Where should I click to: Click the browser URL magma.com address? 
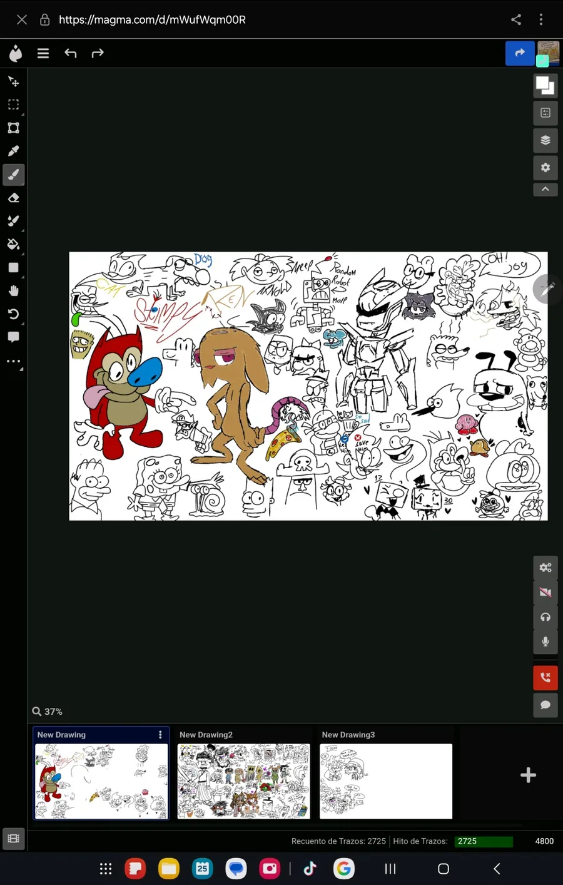coord(152,19)
